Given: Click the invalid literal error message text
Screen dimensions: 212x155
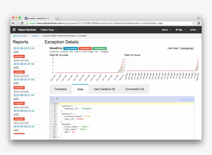Looking at the screenshot, I should tap(80, 52).
